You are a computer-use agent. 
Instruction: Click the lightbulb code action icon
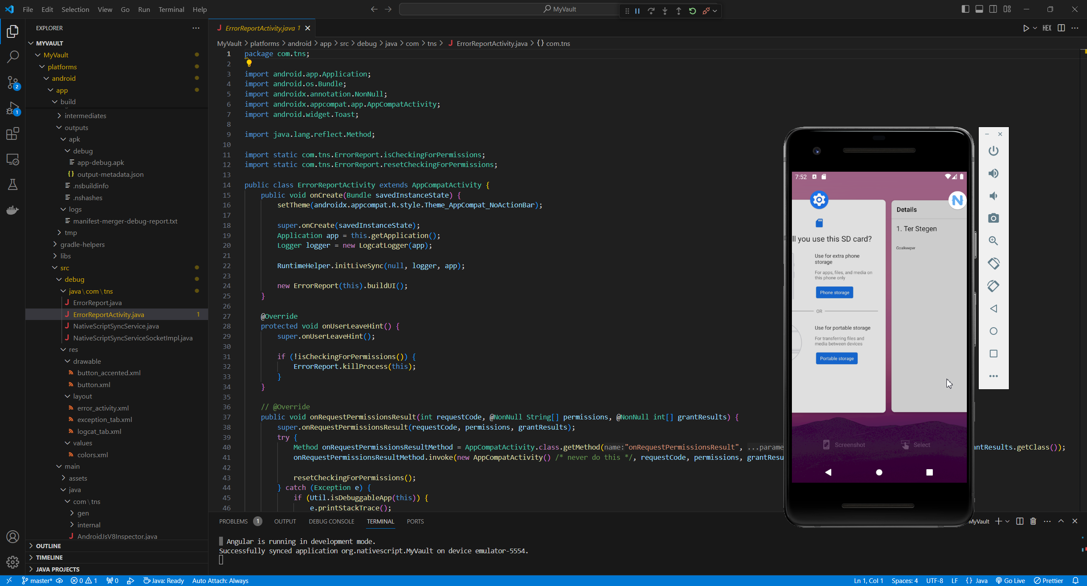pyautogui.click(x=249, y=63)
